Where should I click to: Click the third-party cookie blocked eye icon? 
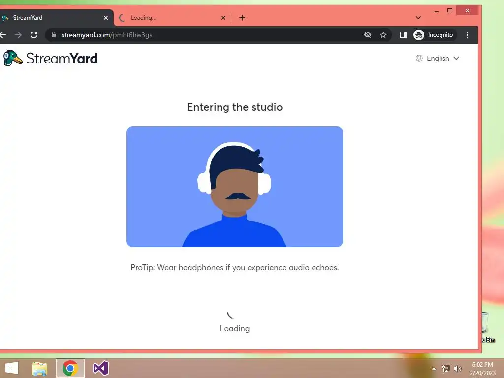click(367, 35)
